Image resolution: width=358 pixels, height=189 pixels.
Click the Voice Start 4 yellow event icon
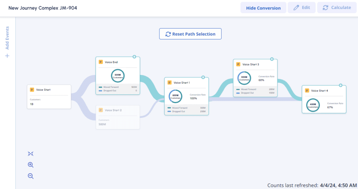(307, 91)
